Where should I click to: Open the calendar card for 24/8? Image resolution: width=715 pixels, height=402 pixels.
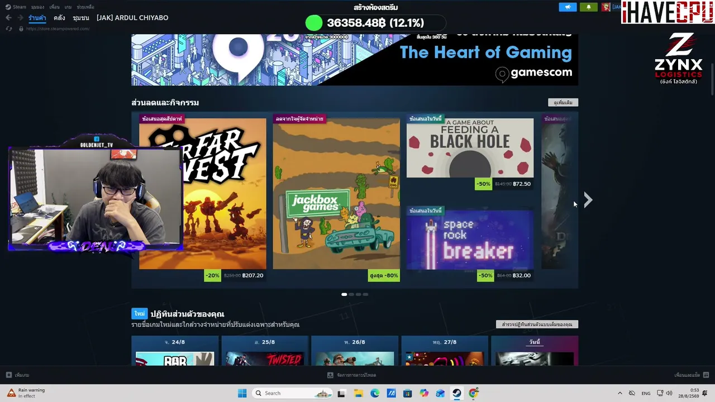click(175, 351)
